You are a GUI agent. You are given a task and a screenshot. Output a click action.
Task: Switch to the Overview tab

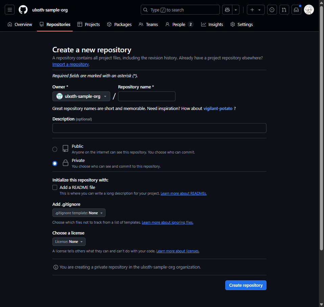(x=20, y=24)
